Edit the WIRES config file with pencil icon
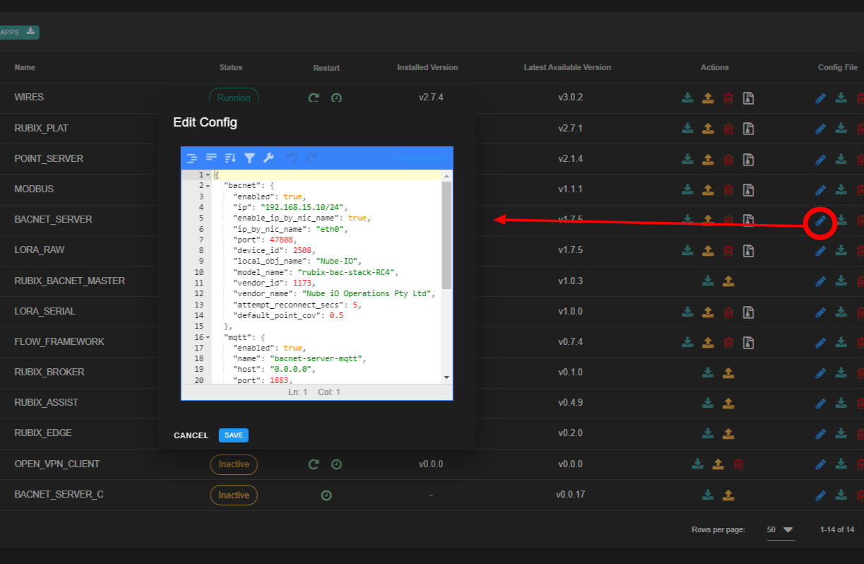Screen dimensions: 864x564 (820, 98)
